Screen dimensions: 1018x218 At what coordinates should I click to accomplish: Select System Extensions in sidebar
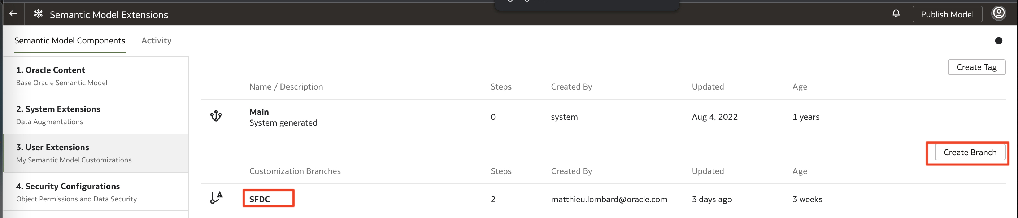[96, 114]
